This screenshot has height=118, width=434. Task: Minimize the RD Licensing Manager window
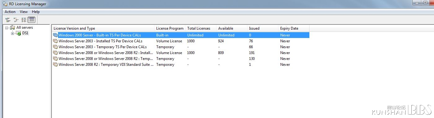pyautogui.click(x=417, y=3)
